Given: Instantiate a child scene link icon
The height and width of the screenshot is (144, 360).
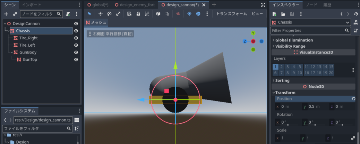Looking at the screenshot, I should pyautogui.click(x=15, y=14).
